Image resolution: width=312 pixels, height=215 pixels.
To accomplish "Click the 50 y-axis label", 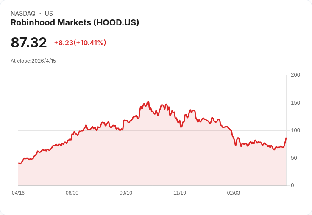I will pyautogui.click(x=294, y=158).
